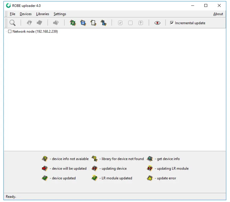Click the first greyed-out chip upload icon
The image size is (230, 202).
point(29,23)
